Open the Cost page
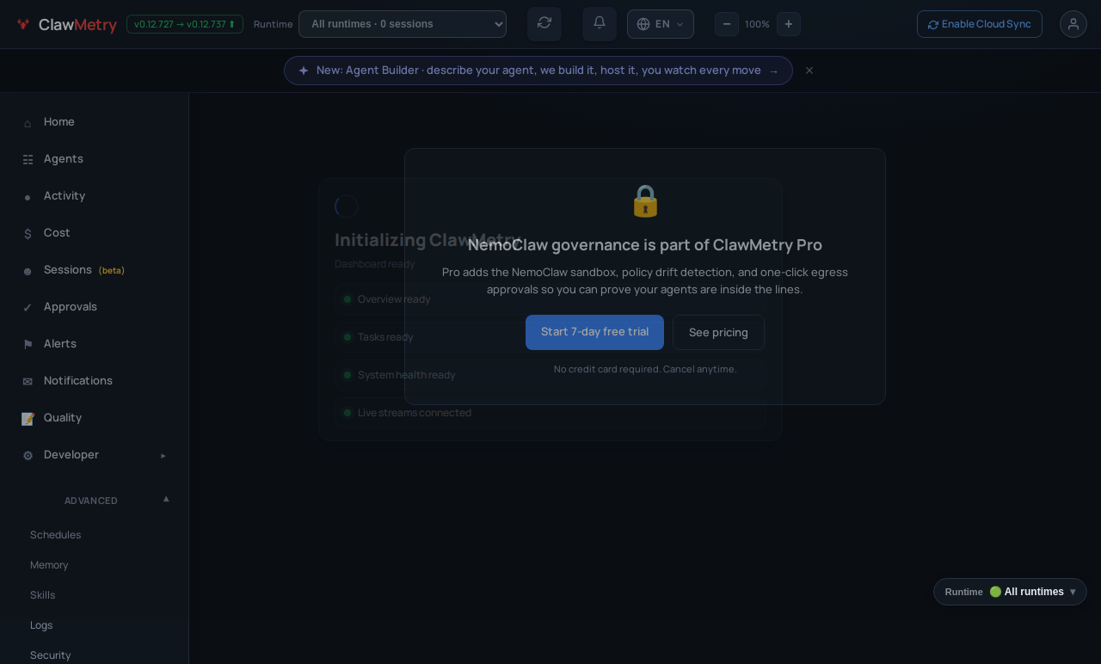Screen dimensions: 1101x664 point(95,233)
